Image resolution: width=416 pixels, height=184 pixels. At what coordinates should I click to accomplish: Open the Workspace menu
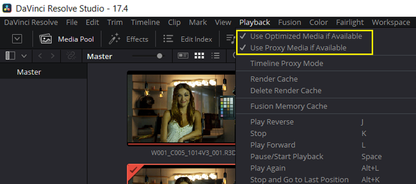pos(391,22)
